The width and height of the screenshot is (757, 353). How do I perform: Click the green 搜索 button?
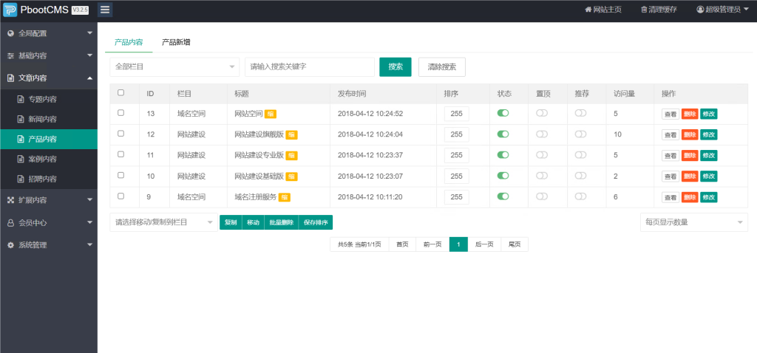(395, 66)
